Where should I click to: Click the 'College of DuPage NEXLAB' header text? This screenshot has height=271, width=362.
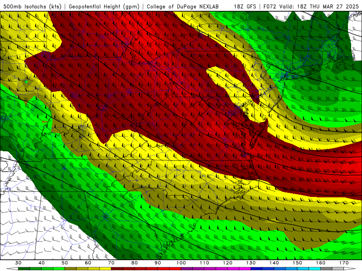[x=183, y=6]
